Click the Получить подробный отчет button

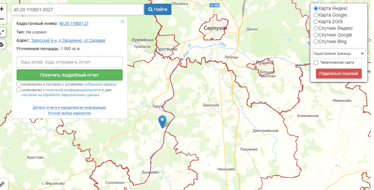coord(69,75)
